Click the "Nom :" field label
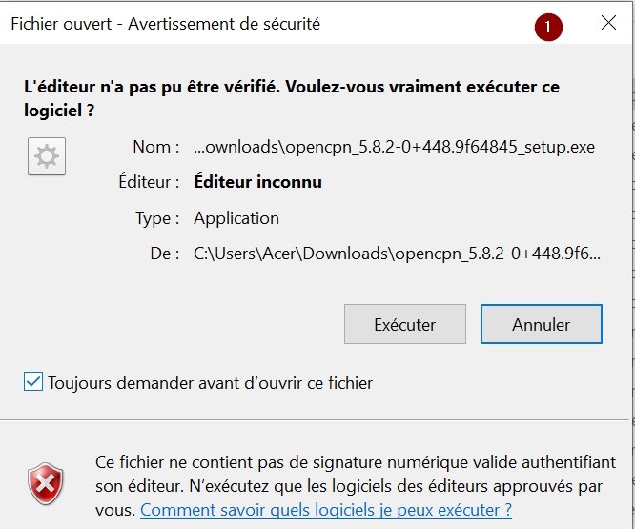Screen dimensions: 635x529 coord(156,147)
